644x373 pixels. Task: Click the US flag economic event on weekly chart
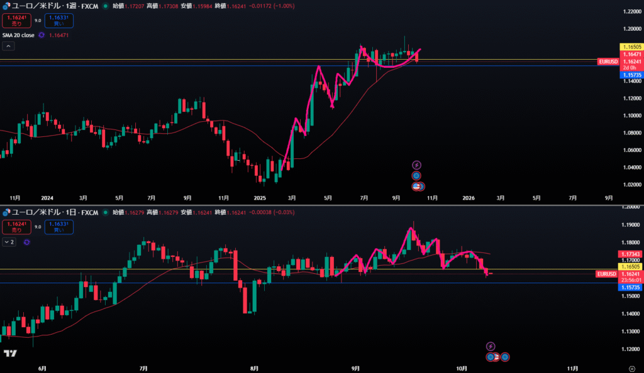point(416,186)
